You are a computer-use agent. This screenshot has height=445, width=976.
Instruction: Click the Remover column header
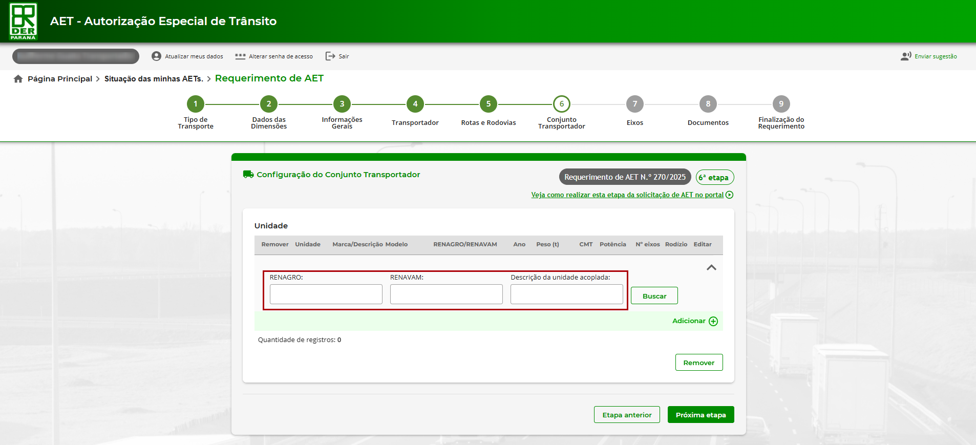275,245
